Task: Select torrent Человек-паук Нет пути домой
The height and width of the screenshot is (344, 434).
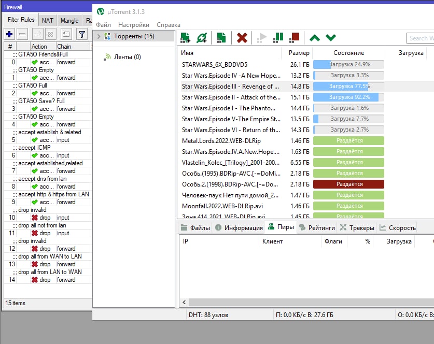Action: 230,195
